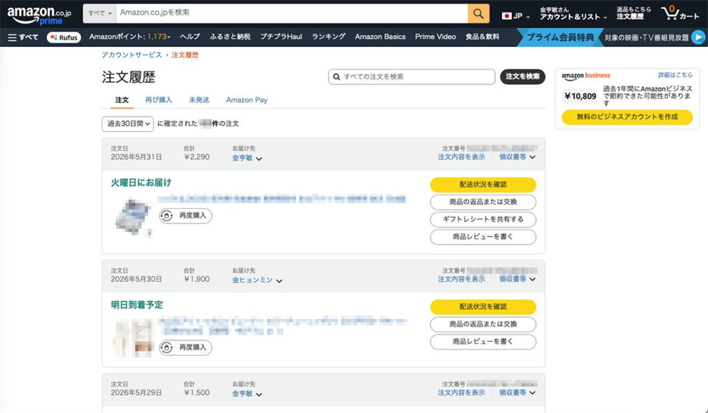
Task: Open Prime Video nav item
Action: pyautogui.click(x=436, y=37)
